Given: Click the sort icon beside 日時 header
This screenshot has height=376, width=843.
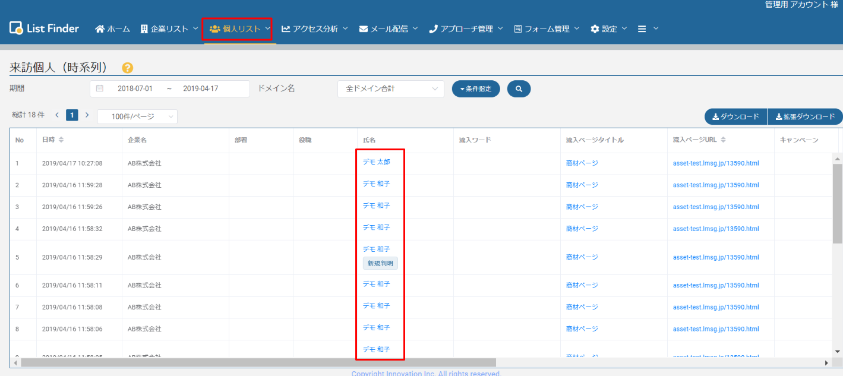Looking at the screenshot, I should point(61,140).
